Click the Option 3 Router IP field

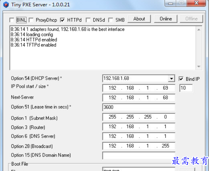point(139,127)
